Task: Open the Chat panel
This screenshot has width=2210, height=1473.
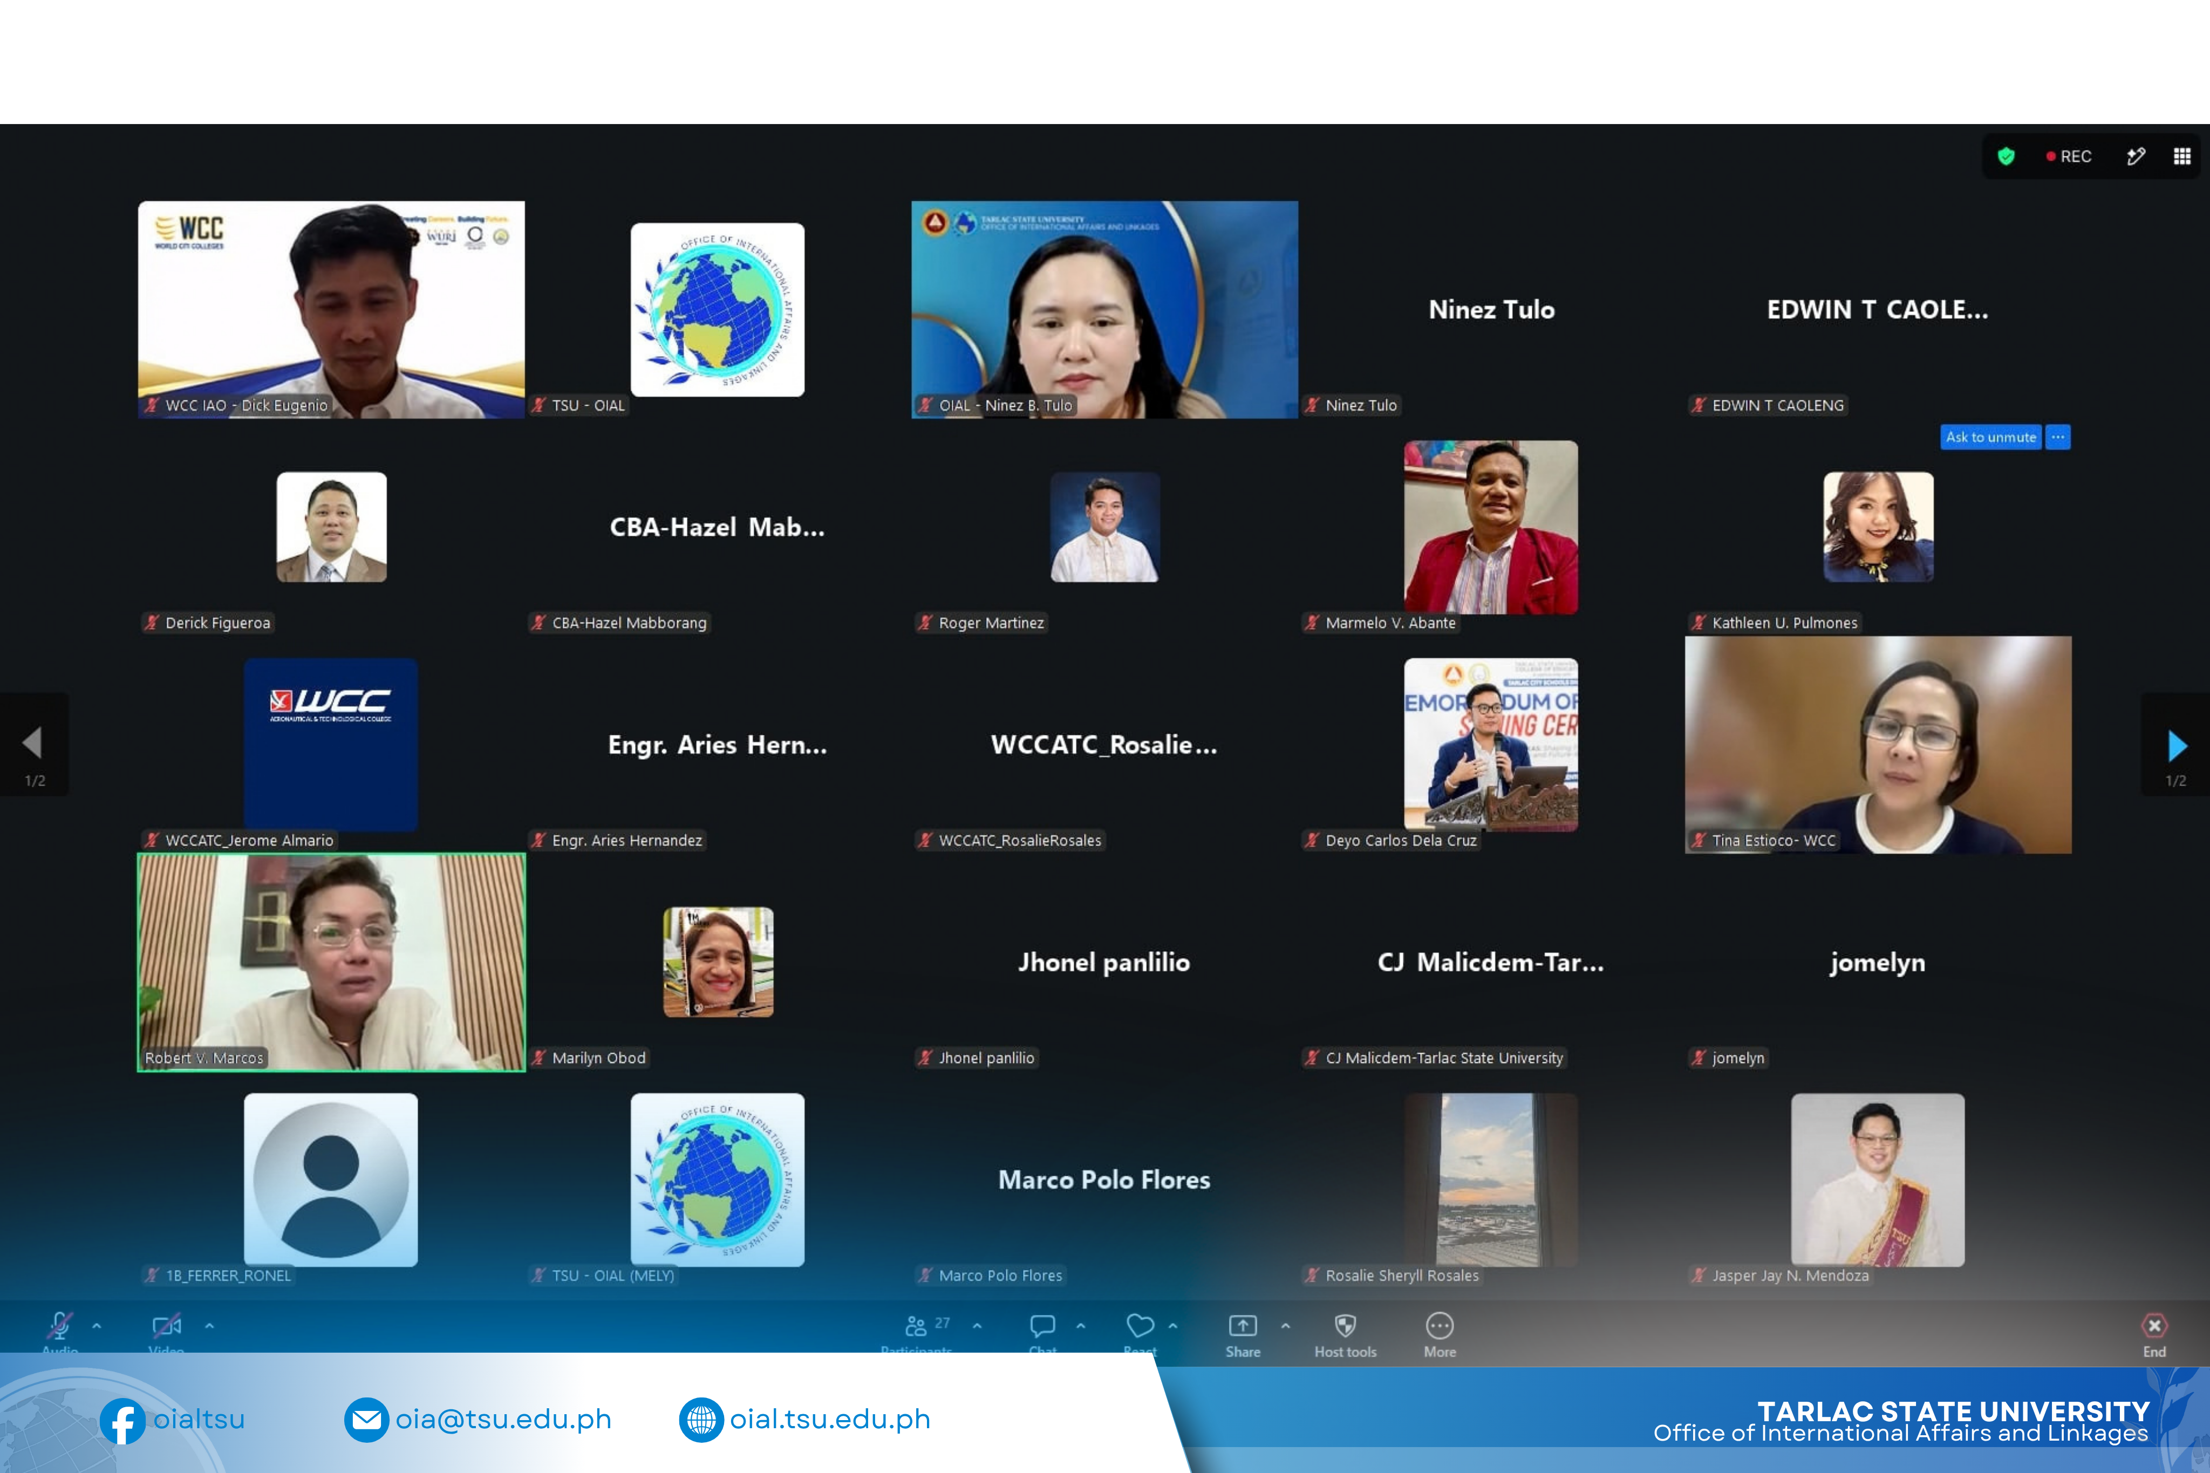Action: coord(1042,1326)
